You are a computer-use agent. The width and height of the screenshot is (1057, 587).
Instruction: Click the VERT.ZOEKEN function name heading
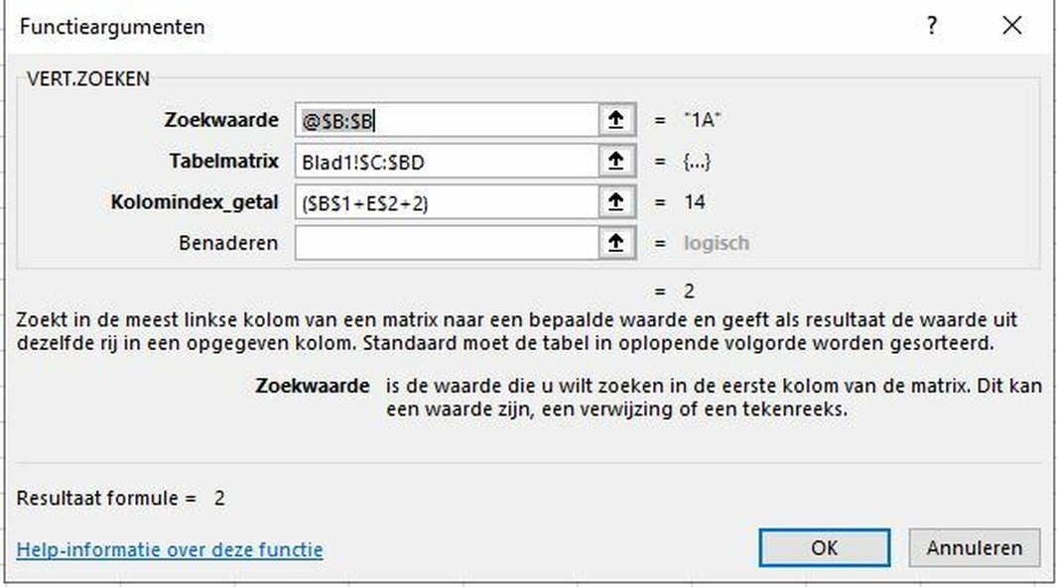click(x=82, y=78)
